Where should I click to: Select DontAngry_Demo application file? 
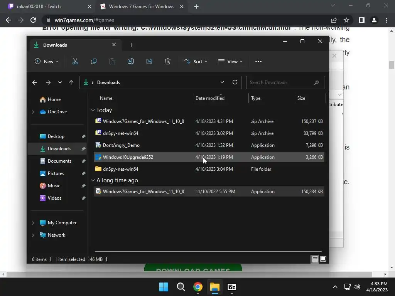pos(209,145)
